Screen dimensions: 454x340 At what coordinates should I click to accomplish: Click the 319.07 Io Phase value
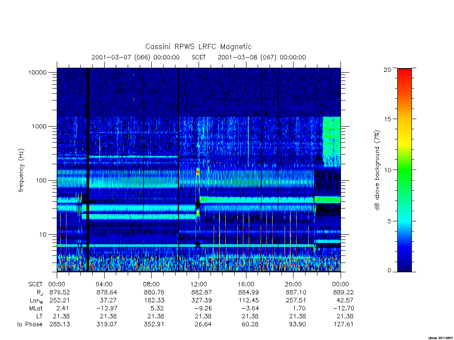click(107, 325)
